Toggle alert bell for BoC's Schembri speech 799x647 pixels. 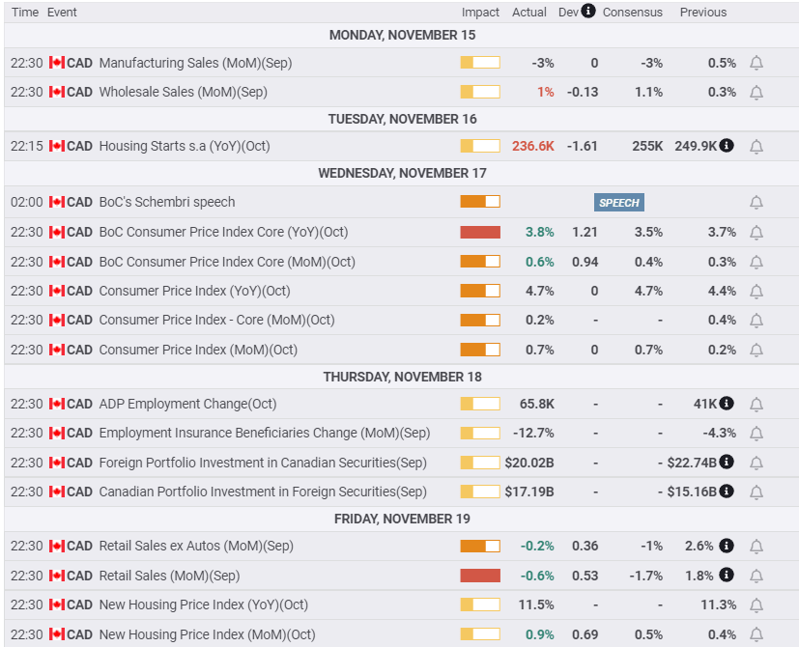(x=756, y=203)
